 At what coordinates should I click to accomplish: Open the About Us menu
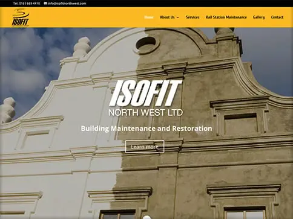(167, 17)
